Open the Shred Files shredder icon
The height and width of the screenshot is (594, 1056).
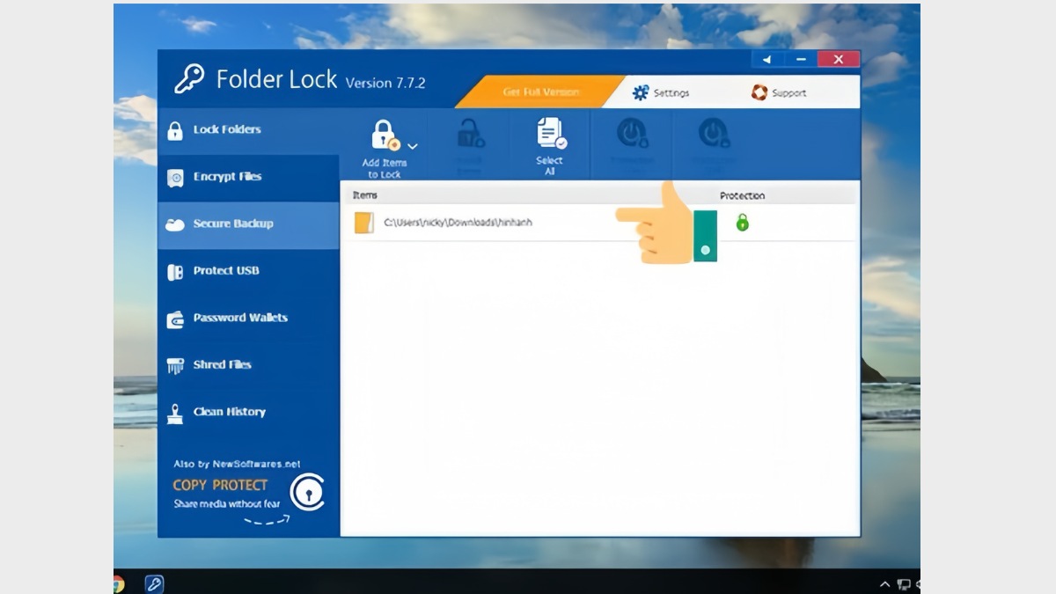[x=176, y=364]
